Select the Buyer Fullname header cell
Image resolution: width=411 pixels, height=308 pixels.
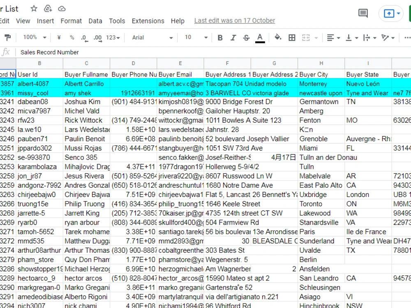click(86, 75)
